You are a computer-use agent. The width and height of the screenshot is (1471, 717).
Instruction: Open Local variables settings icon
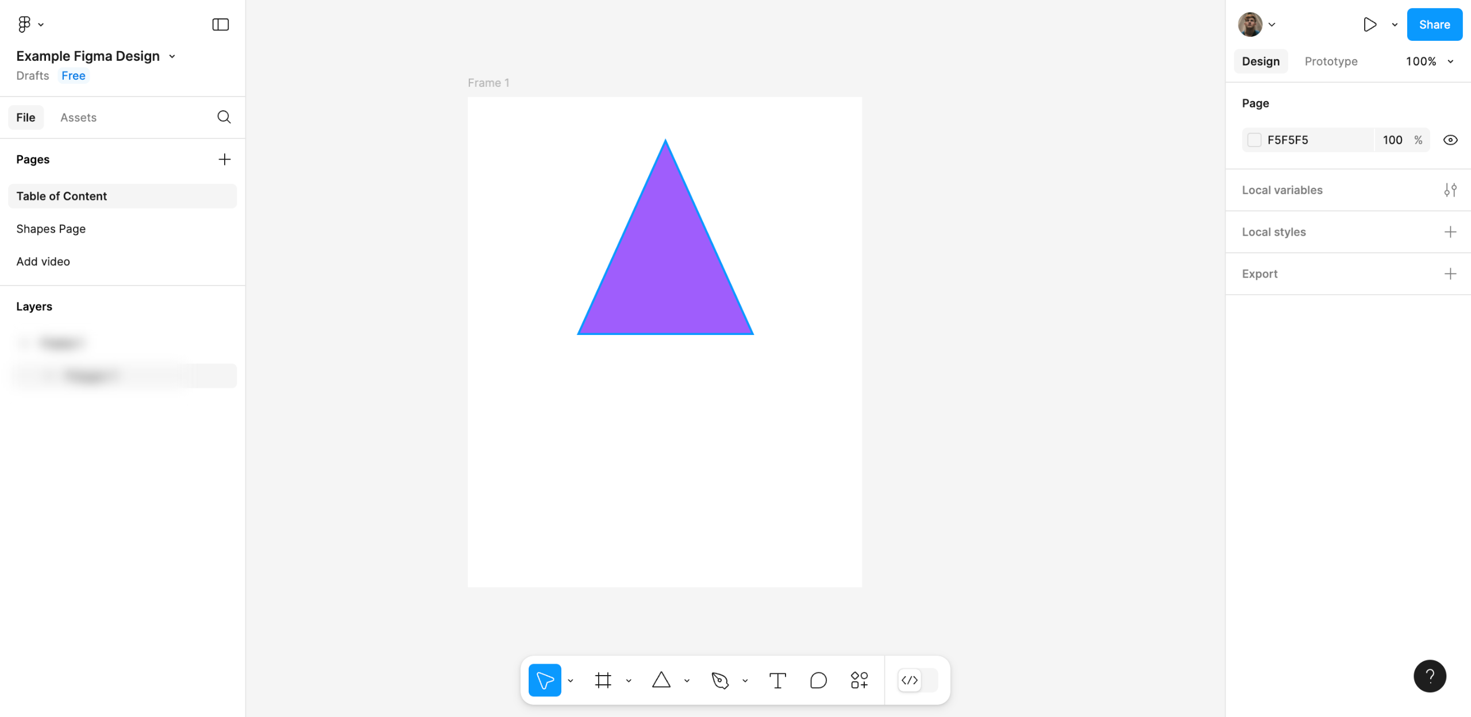coord(1450,190)
